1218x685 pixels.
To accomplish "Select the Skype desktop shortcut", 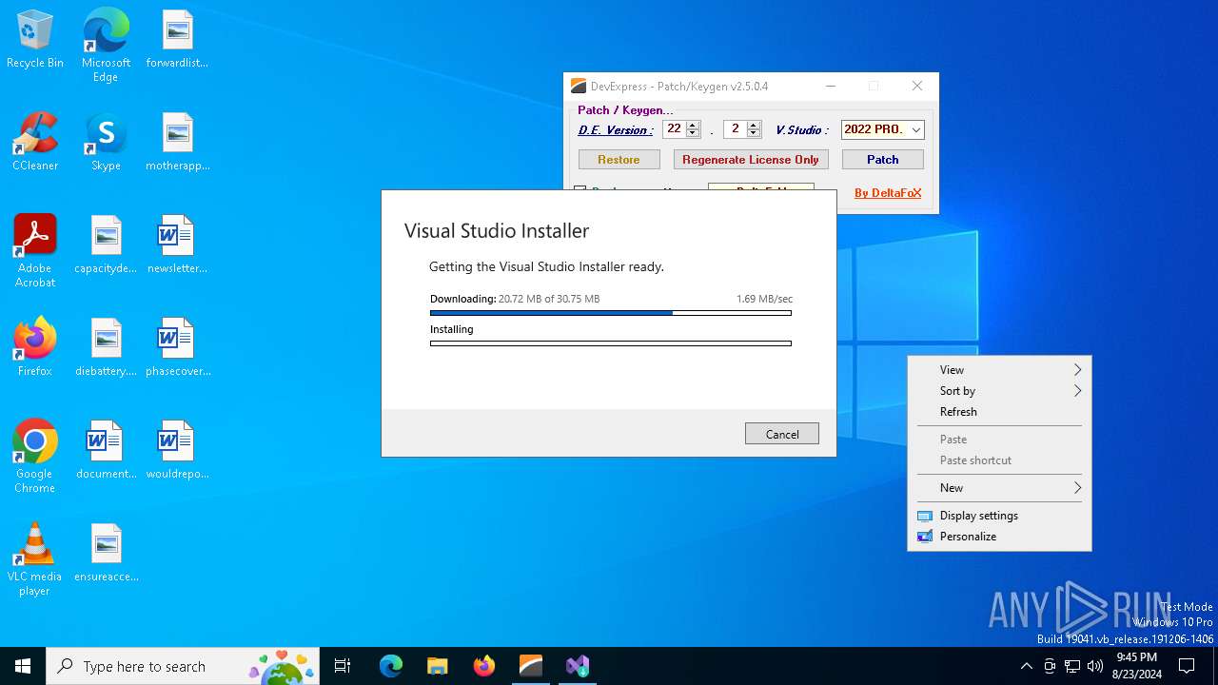I will pyautogui.click(x=106, y=143).
